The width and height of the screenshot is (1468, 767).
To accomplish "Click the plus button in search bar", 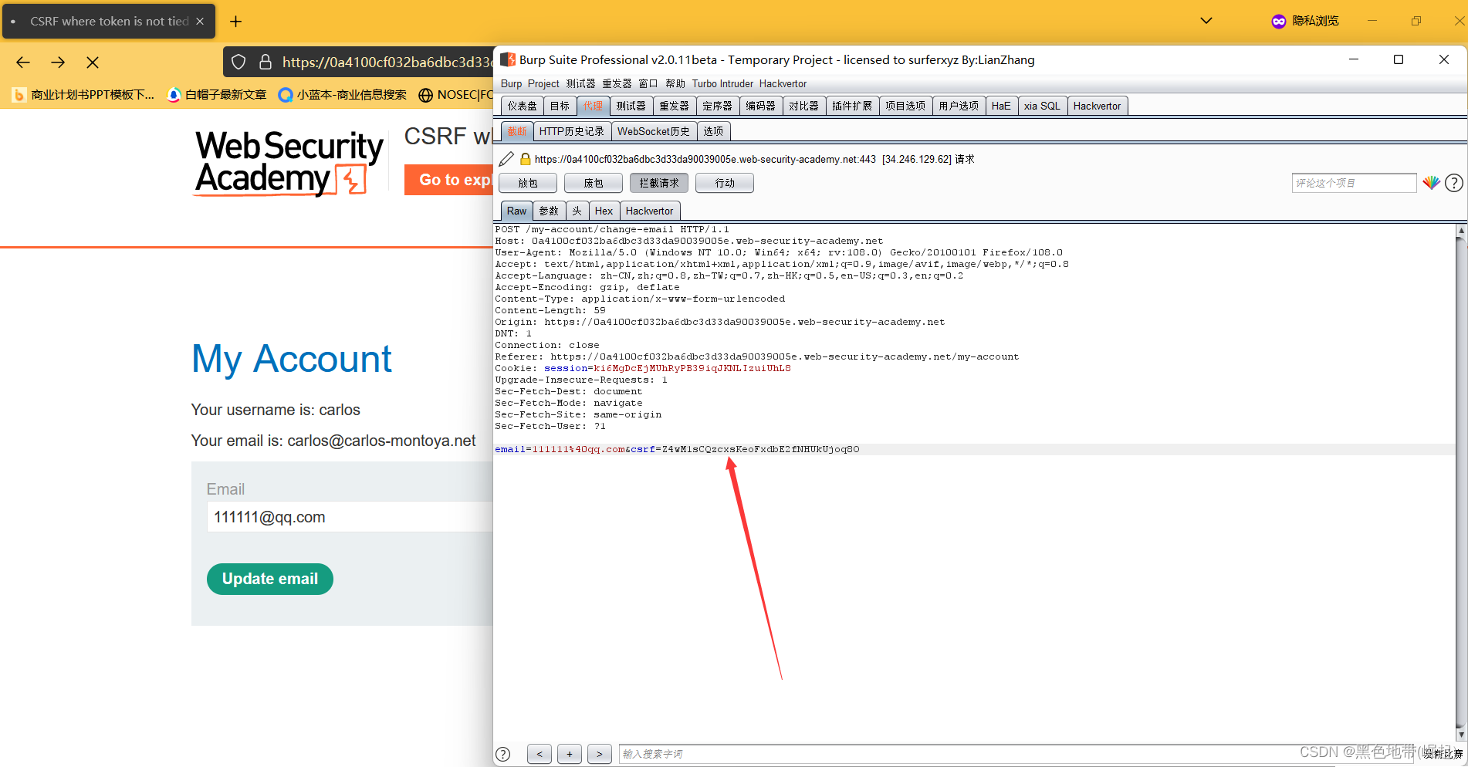I will point(570,754).
